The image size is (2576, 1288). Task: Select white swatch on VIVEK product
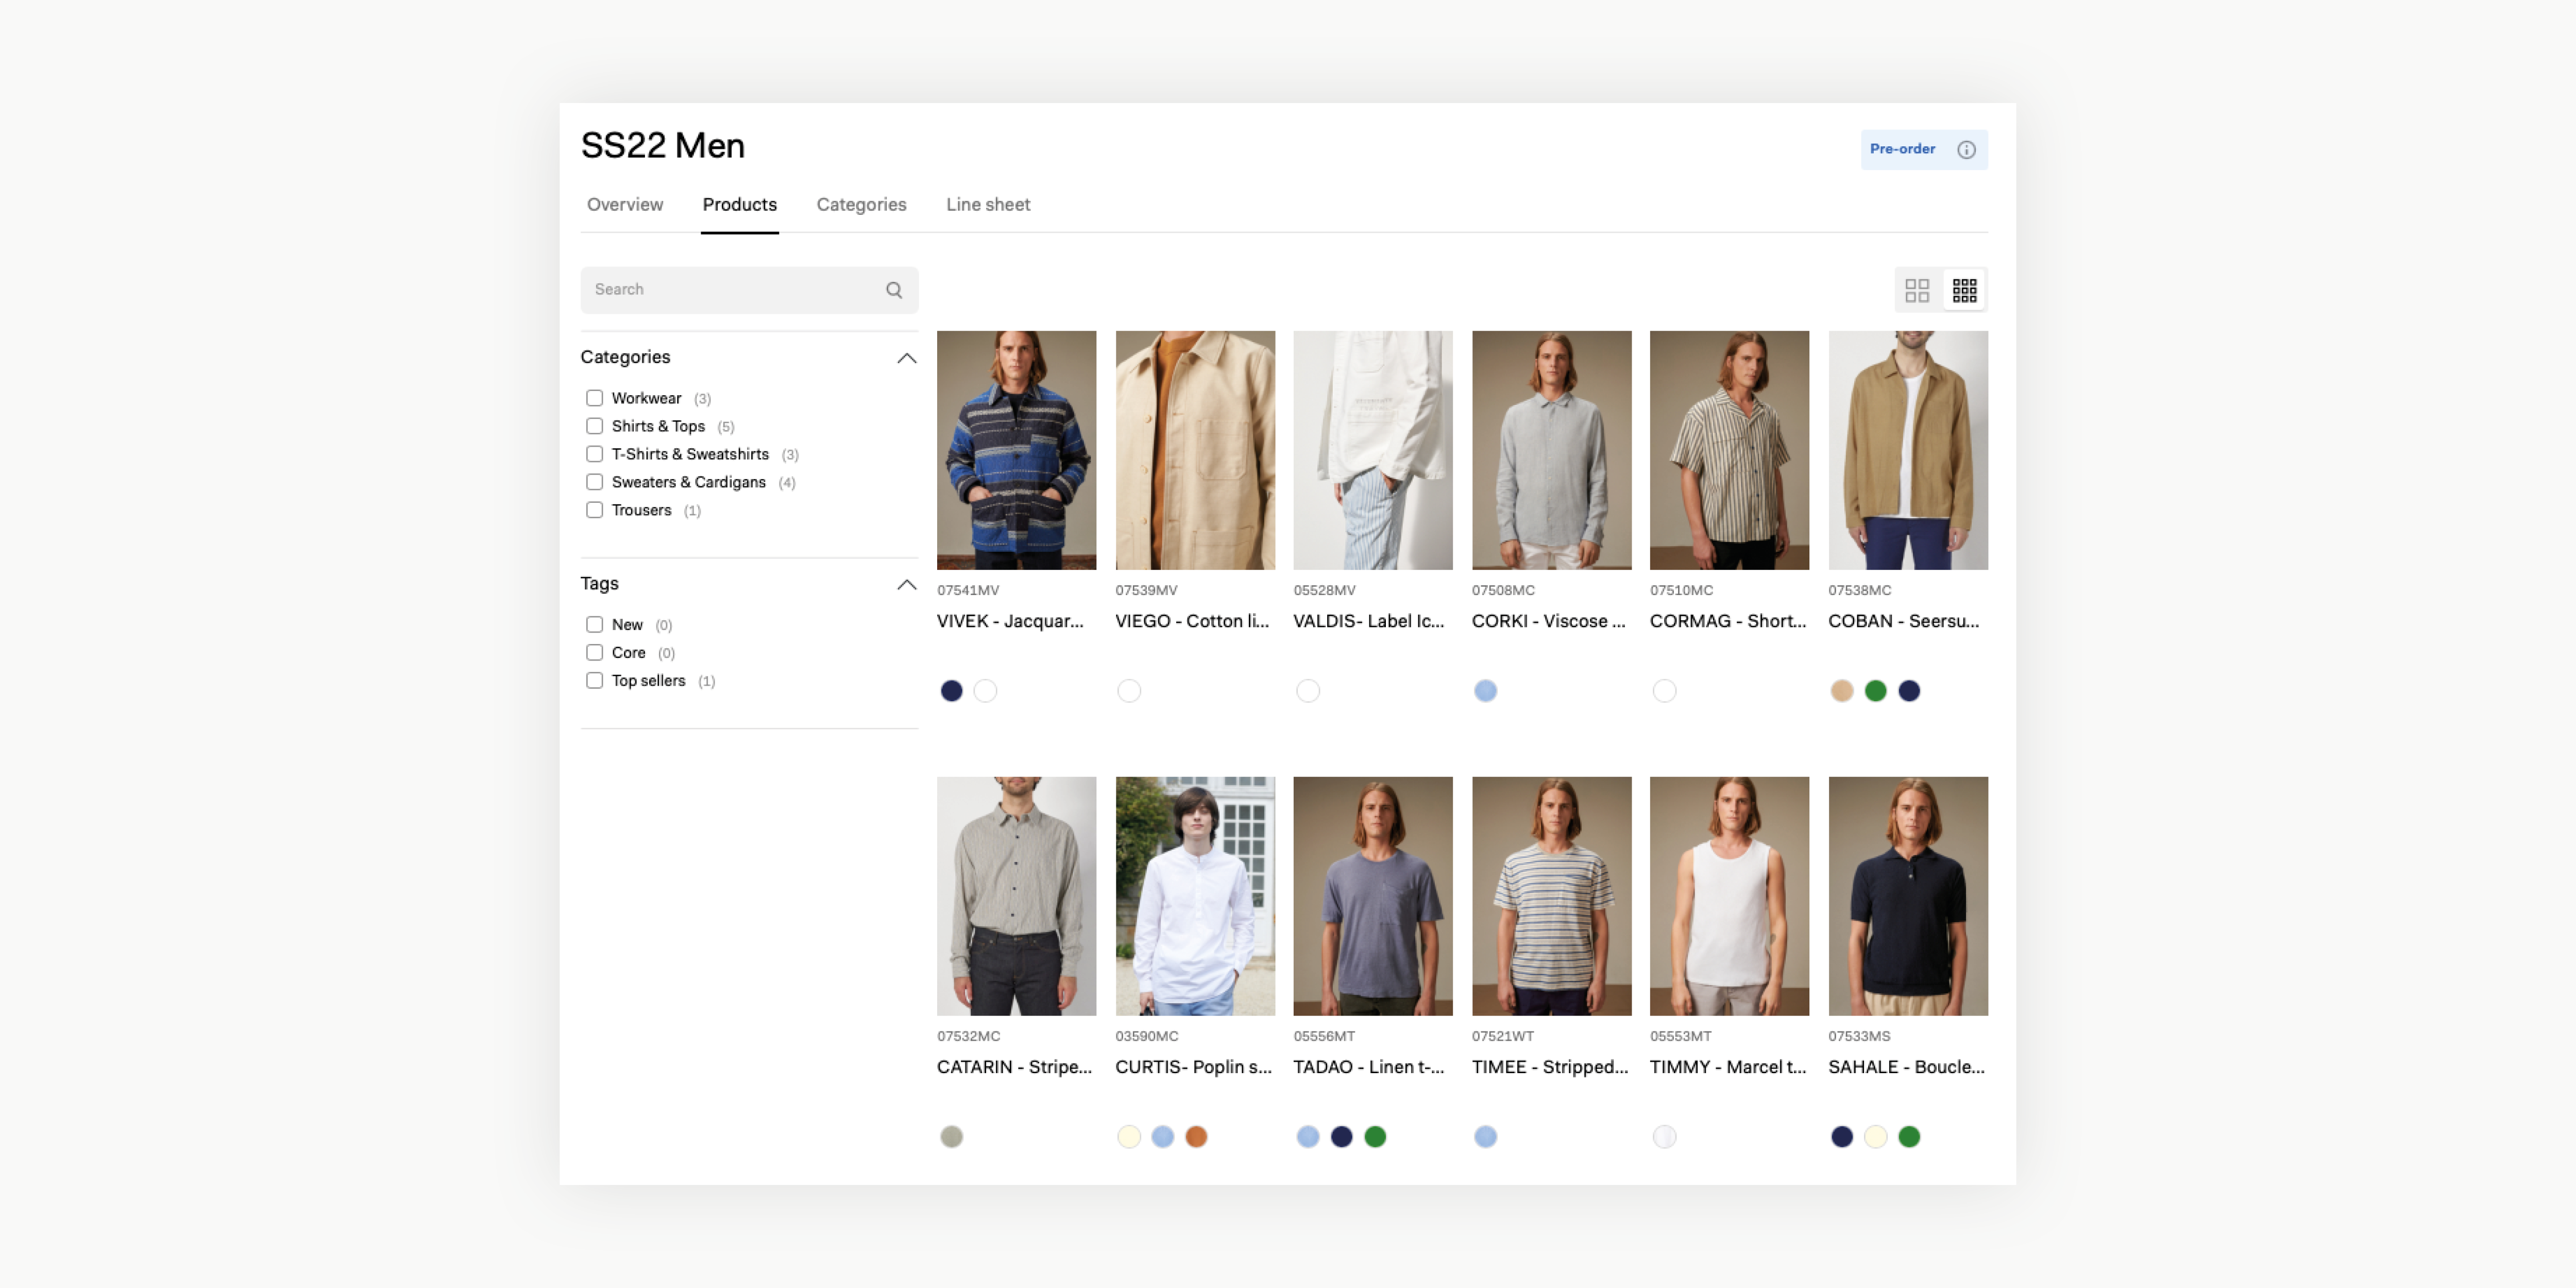(985, 691)
